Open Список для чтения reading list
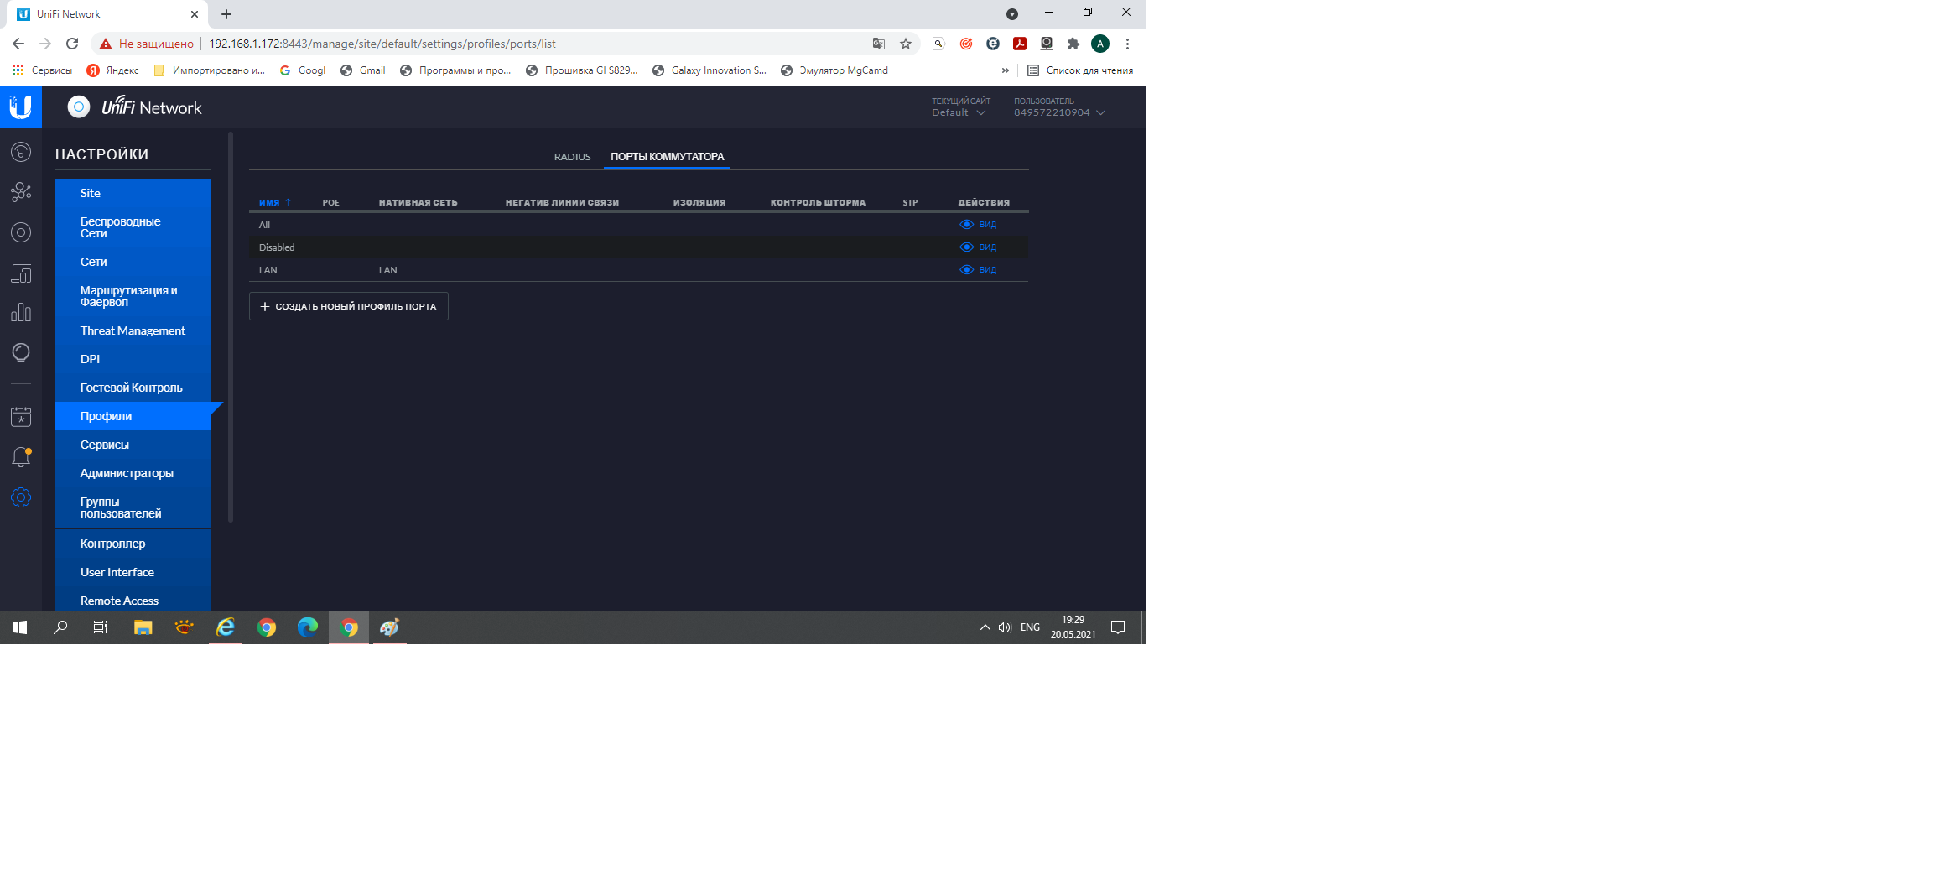The image size is (1939, 895). coord(1080,70)
